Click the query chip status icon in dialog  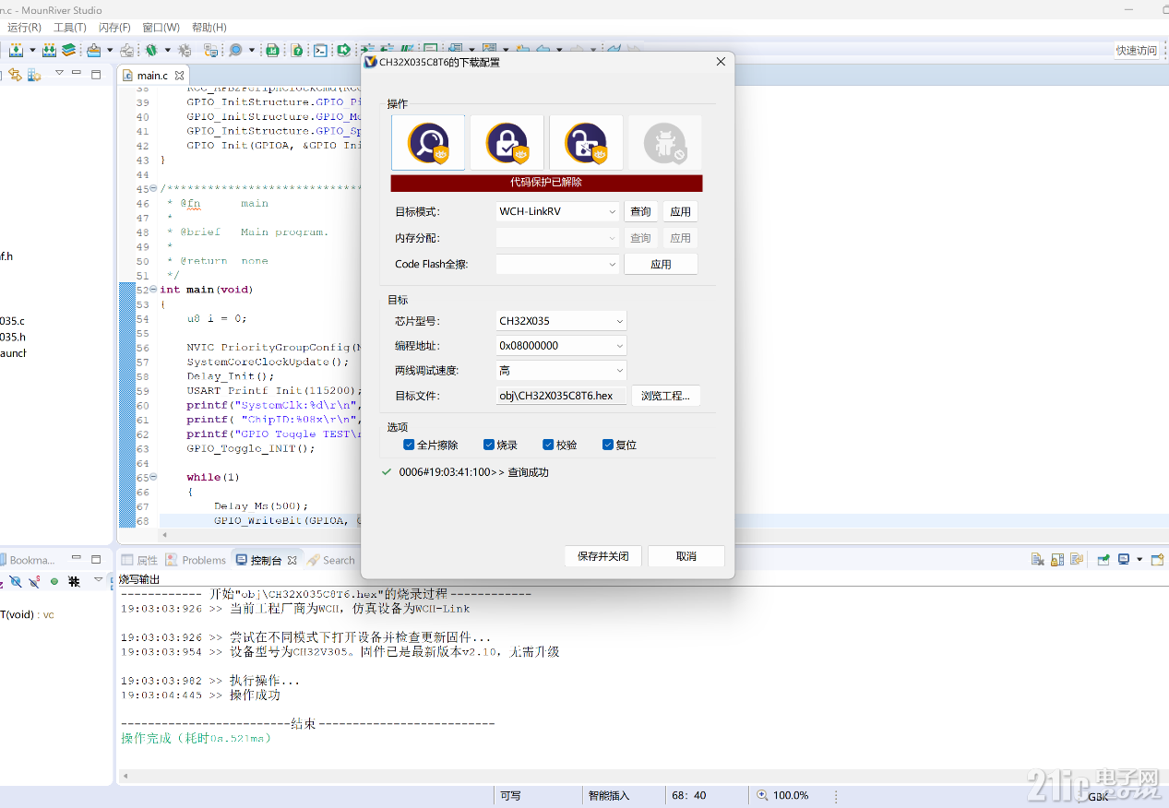[428, 143]
